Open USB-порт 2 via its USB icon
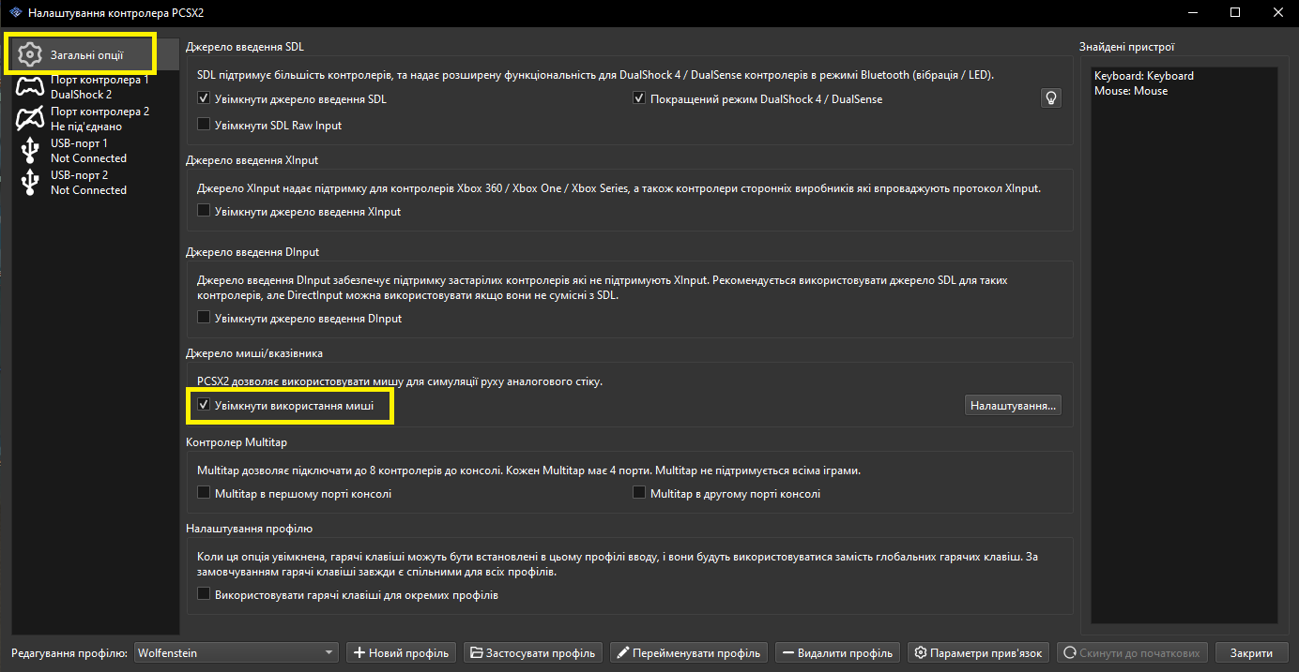Image resolution: width=1299 pixels, height=672 pixels. pyautogui.click(x=30, y=182)
